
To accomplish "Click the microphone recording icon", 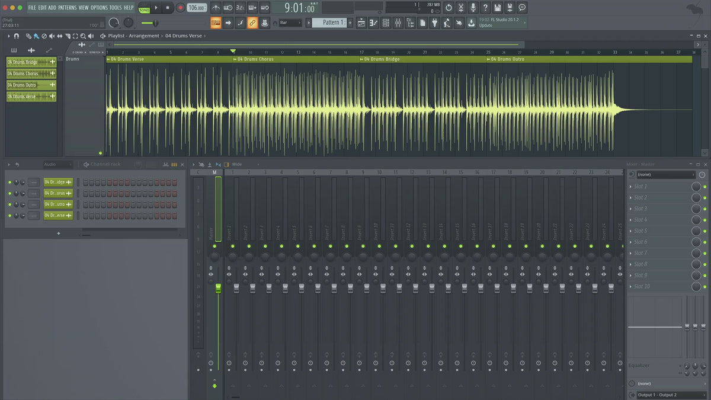I will [x=473, y=8].
